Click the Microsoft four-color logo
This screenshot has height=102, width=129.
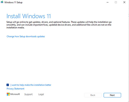click(x=8, y=94)
